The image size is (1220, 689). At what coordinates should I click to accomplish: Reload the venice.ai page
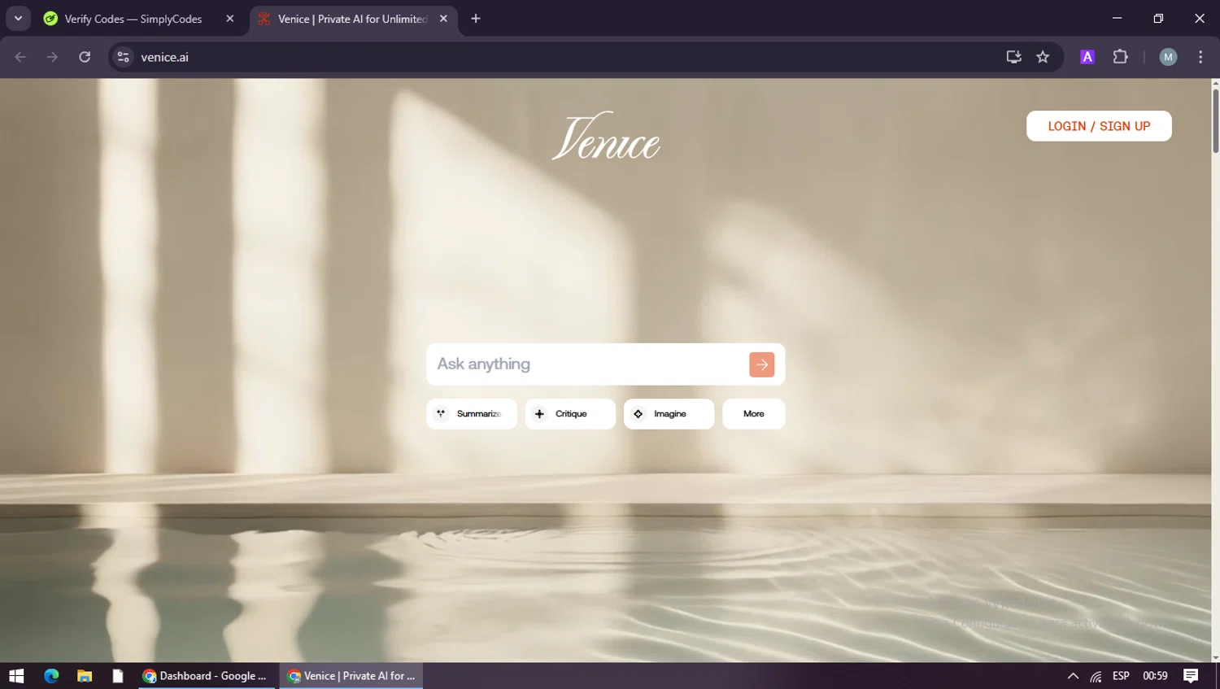point(85,57)
